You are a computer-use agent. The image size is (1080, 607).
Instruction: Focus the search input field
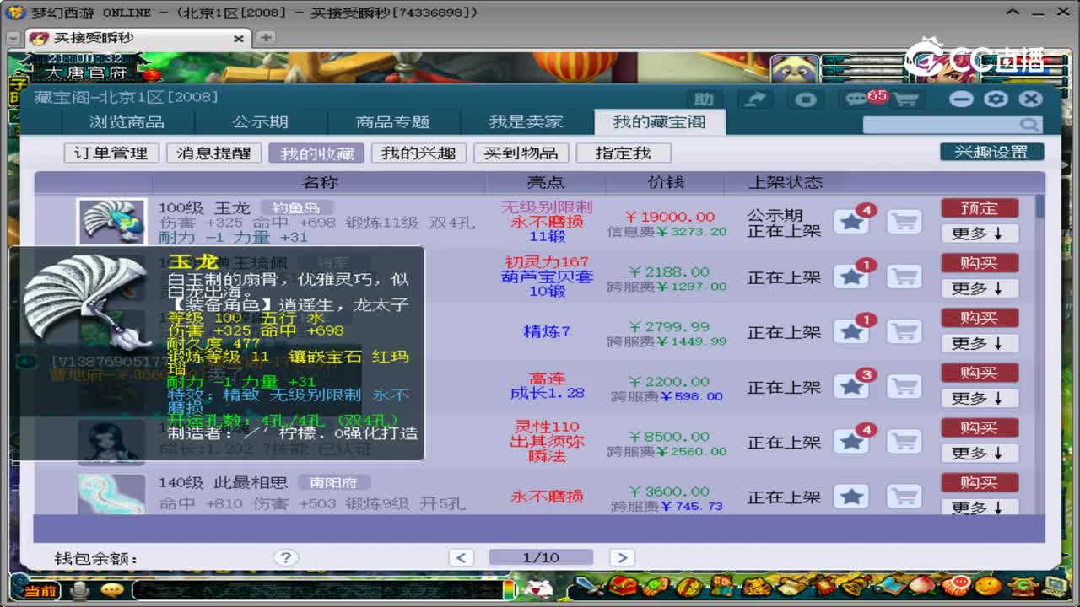942,125
